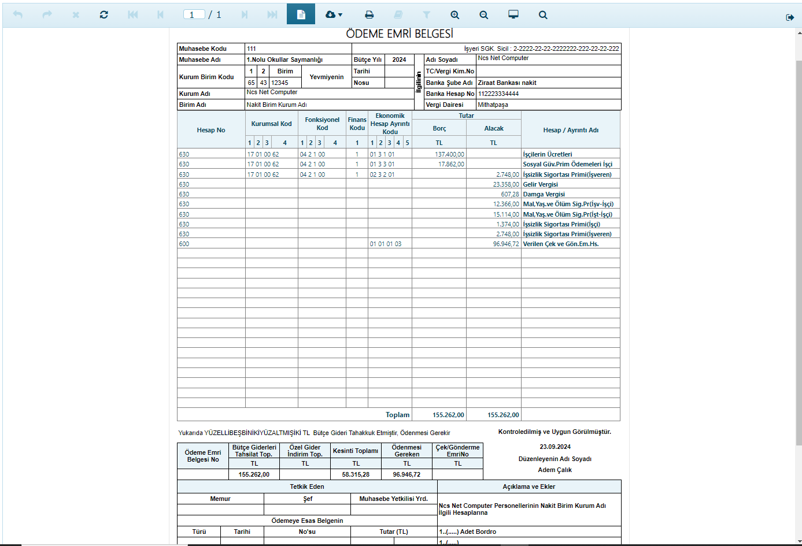Click the credit amount 23.358,00

[x=506, y=184]
